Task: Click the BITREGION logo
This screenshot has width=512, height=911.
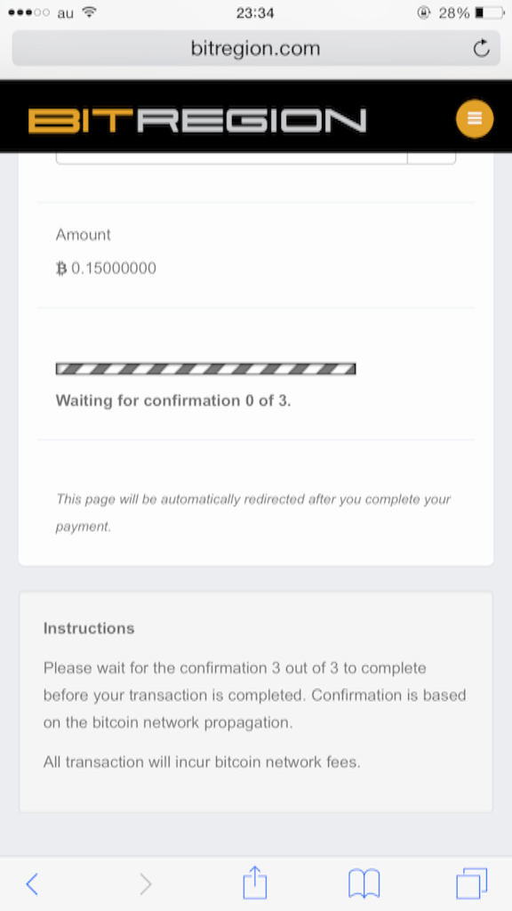Action: [x=197, y=120]
